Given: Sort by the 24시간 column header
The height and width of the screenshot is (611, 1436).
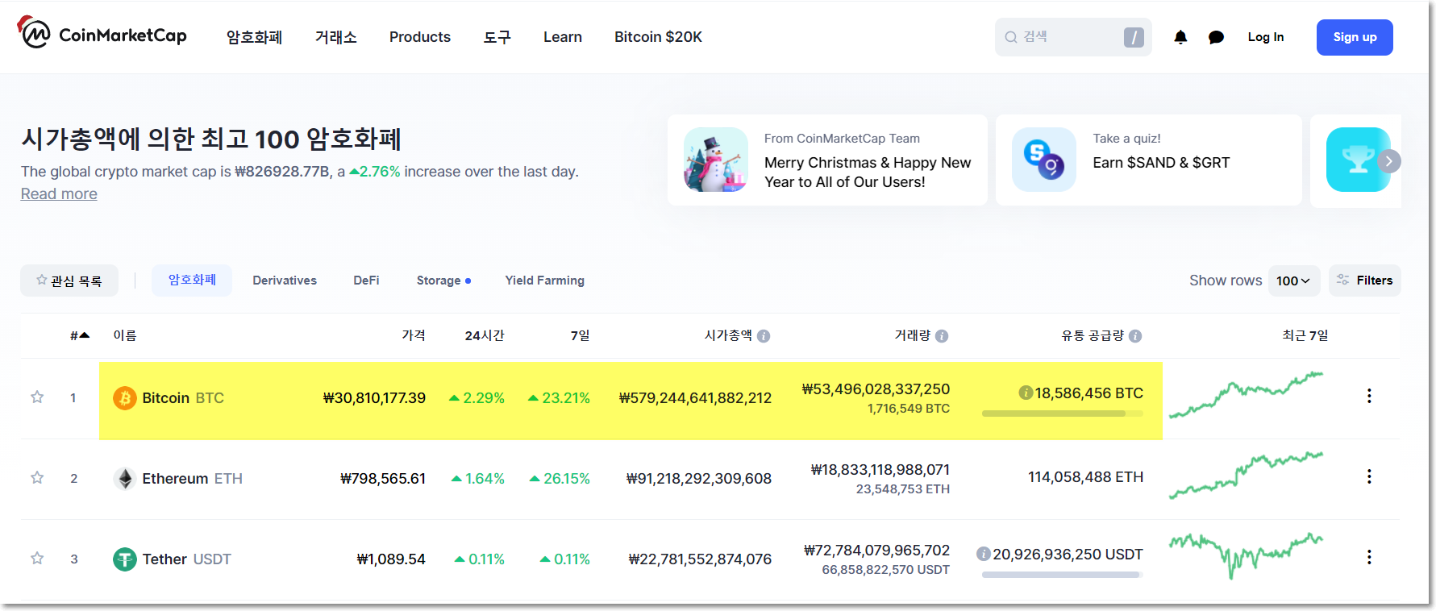Looking at the screenshot, I should (485, 335).
